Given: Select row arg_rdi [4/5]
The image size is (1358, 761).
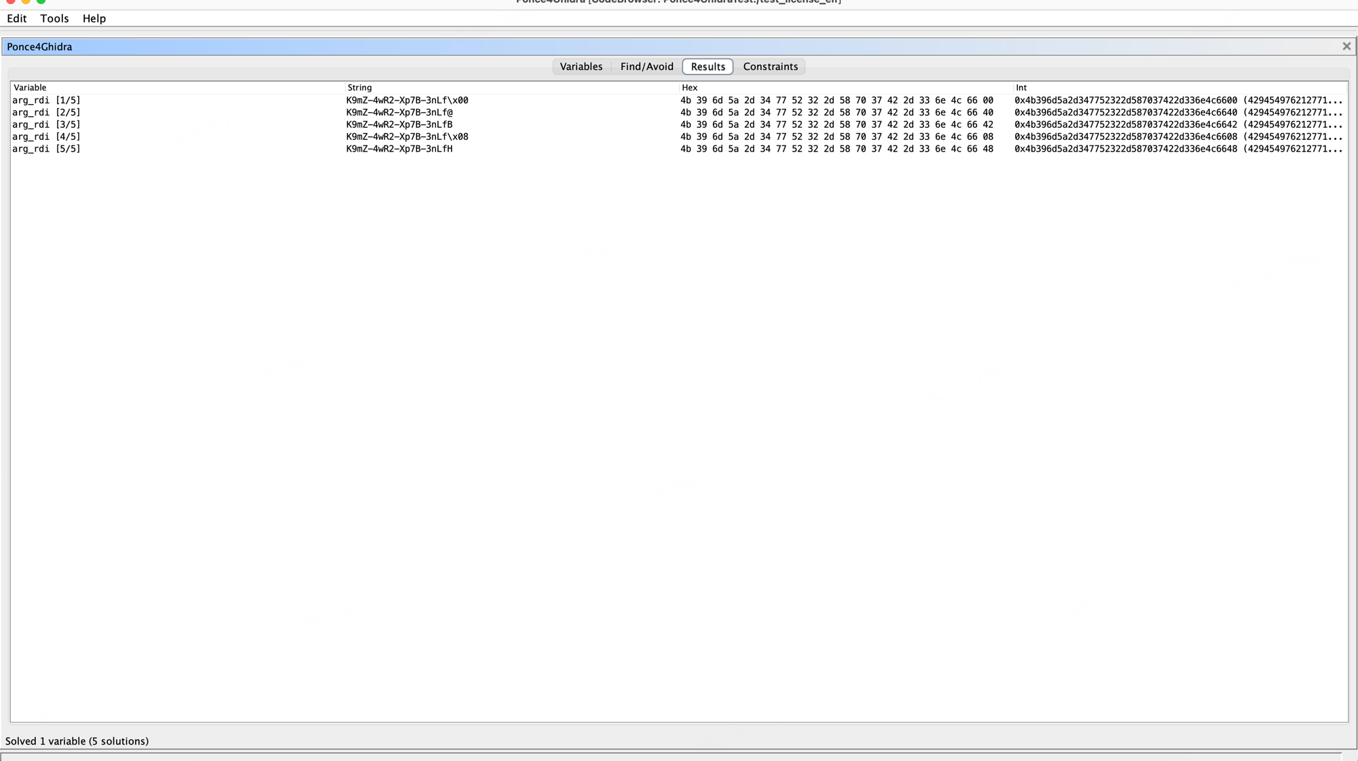Looking at the screenshot, I should click(x=679, y=137).
